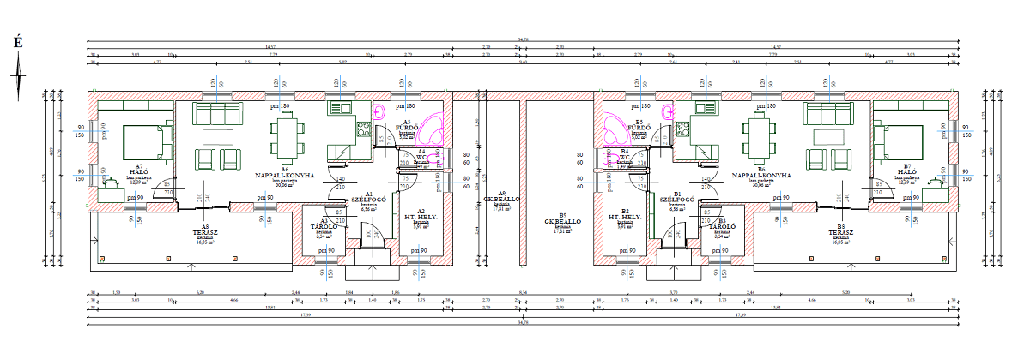The width and height of the screenshot is (1030, 359).
Task: Select the coffee table in unit B living room
Action: coord(829,136)
